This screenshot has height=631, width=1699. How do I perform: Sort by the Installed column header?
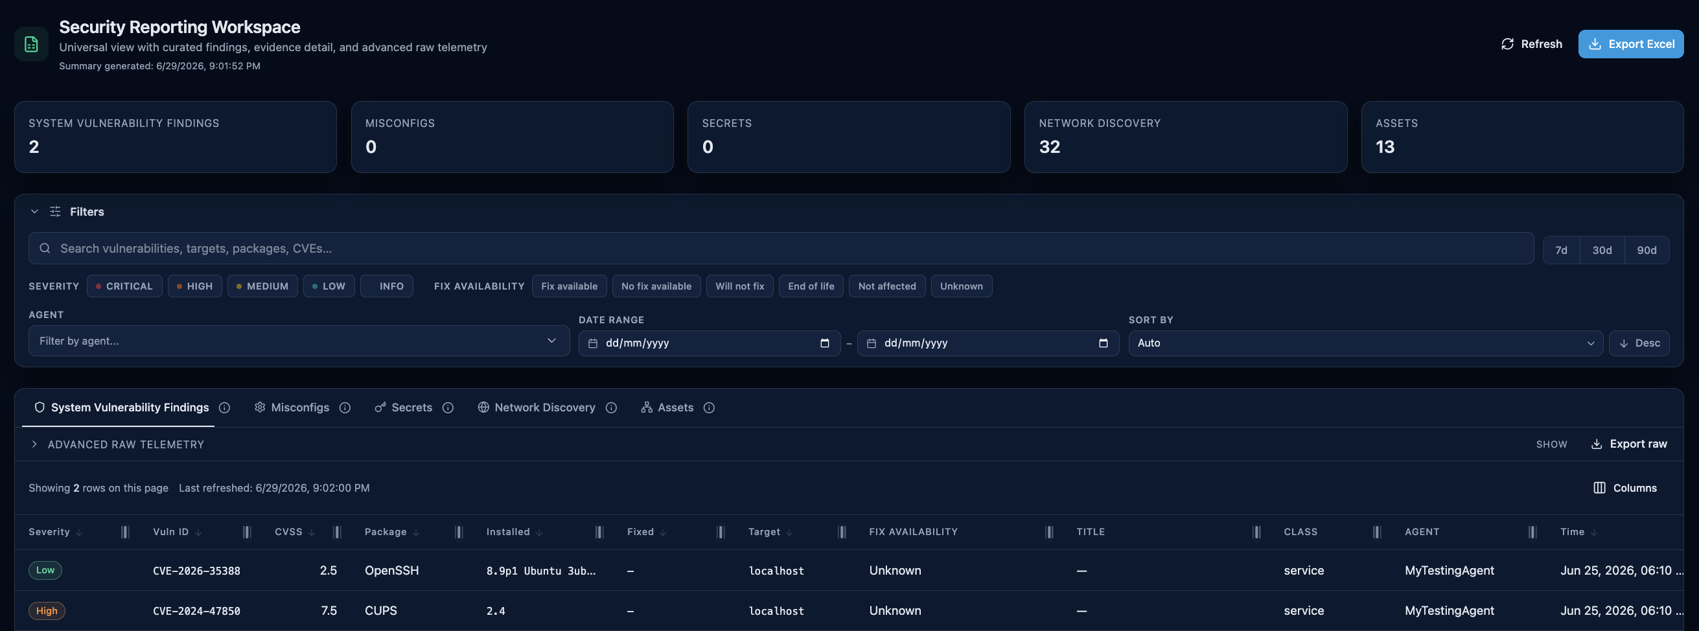(514, 532)
